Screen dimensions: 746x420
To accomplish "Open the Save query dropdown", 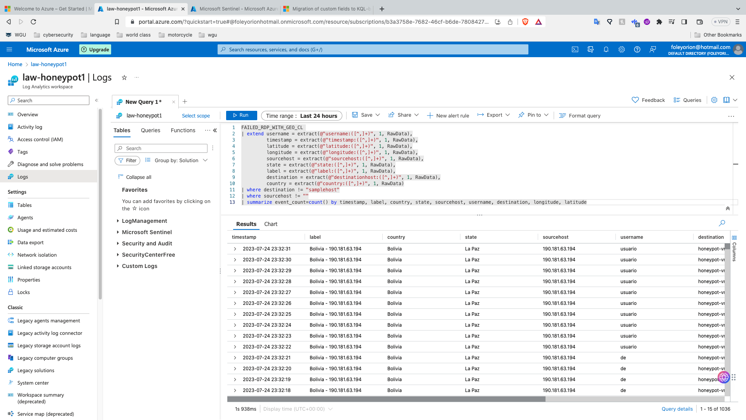I will pos(377,115).
